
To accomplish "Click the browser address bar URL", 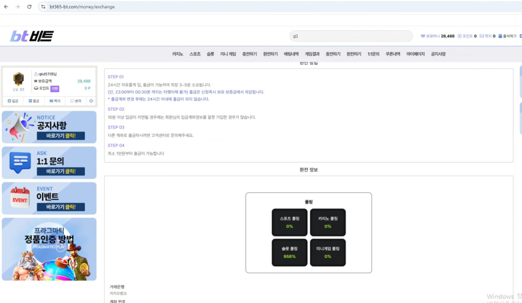I will click(x=82, y=7).
